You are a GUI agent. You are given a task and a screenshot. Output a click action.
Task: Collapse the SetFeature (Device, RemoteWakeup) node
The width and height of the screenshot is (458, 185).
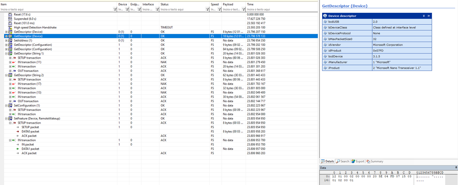(x=6, y=119)
